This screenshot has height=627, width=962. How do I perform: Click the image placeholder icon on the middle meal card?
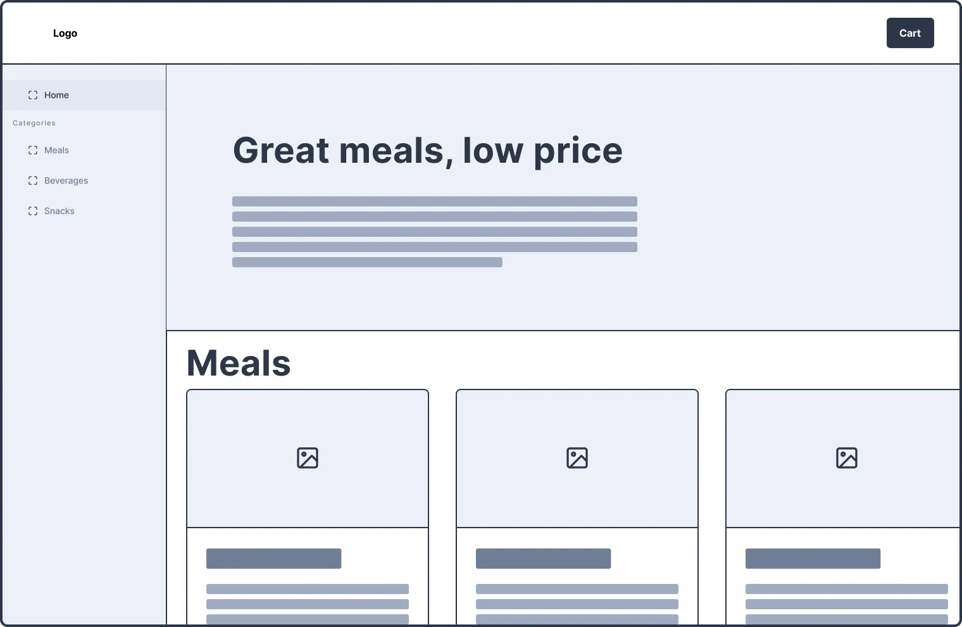577,458
